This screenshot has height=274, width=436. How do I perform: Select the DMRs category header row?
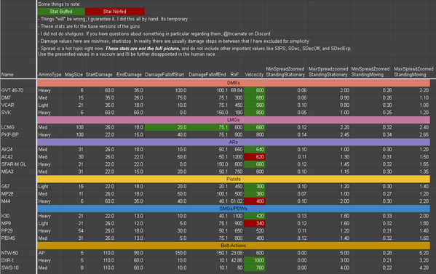(x=234, y=83)
